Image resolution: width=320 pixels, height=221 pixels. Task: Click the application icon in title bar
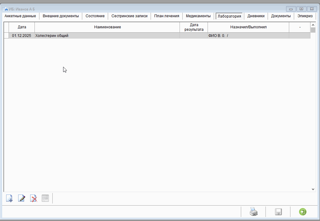pos(5,9)
